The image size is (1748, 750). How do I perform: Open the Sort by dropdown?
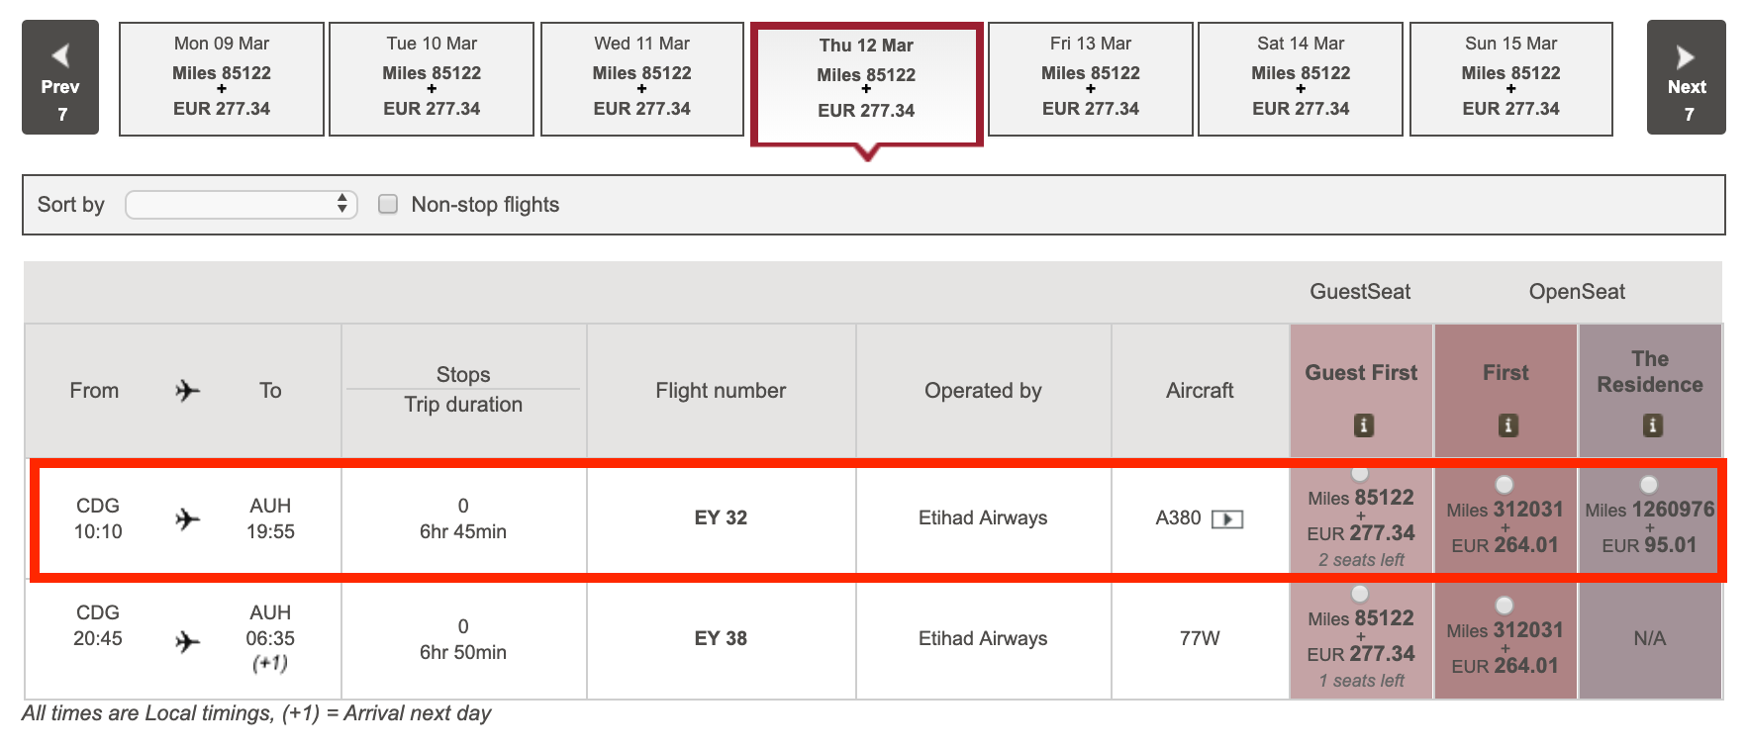[241, 204]
